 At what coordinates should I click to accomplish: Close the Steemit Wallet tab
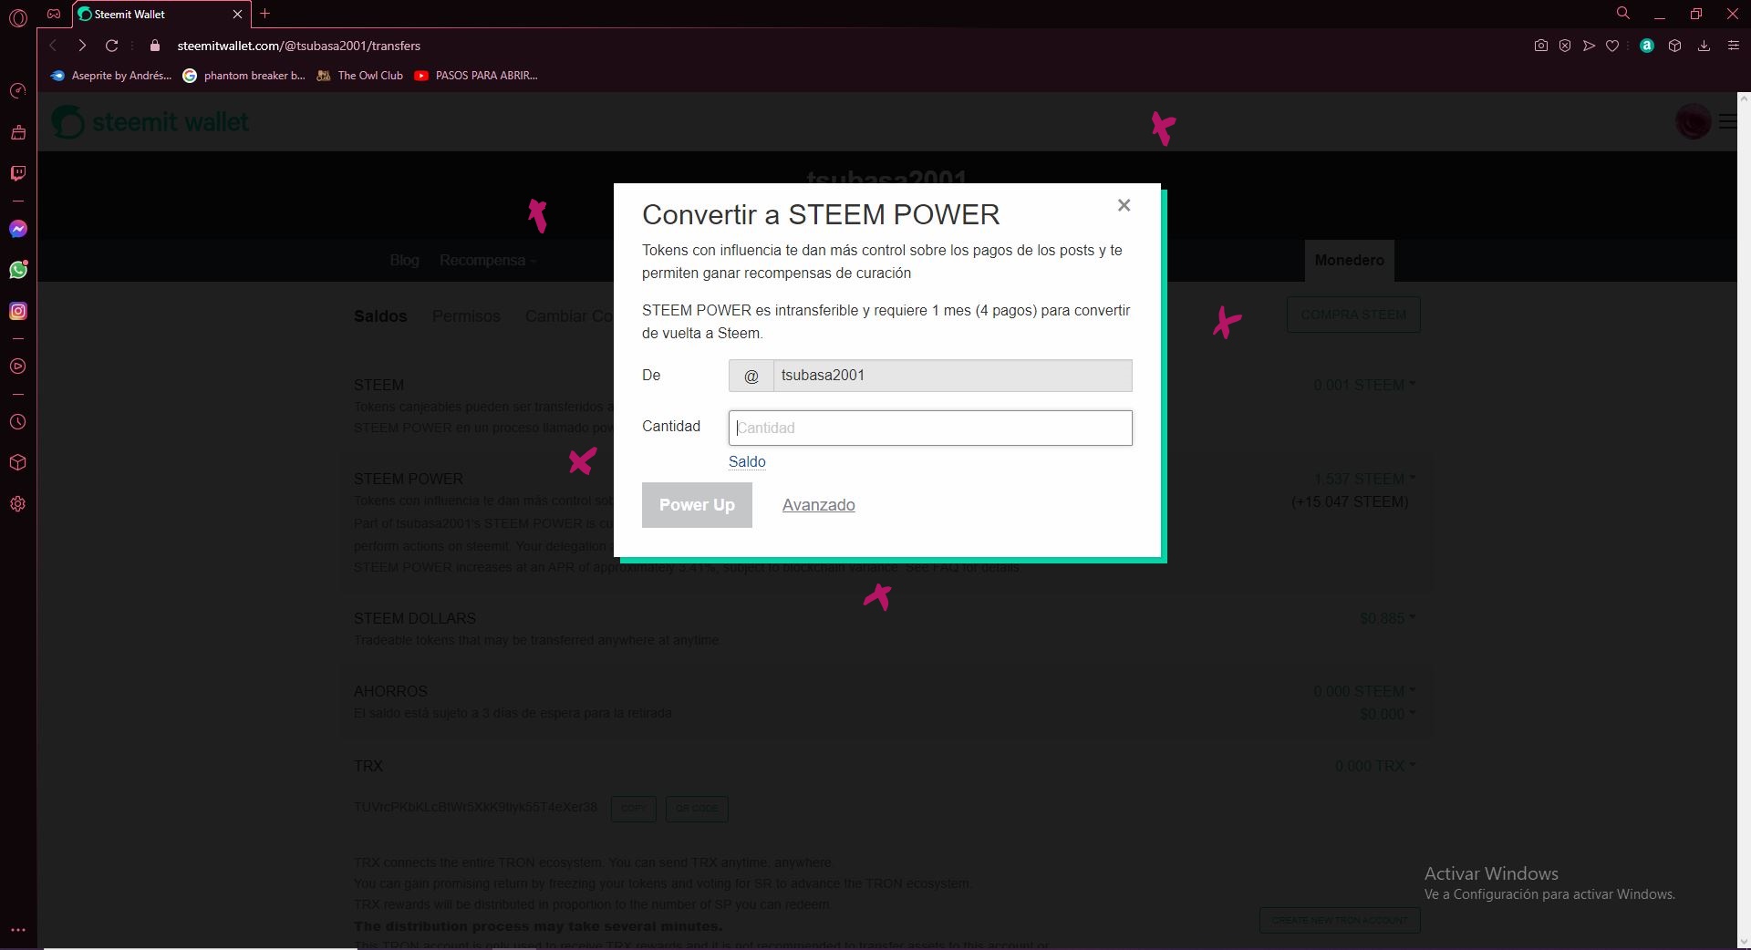coord(237,14)
